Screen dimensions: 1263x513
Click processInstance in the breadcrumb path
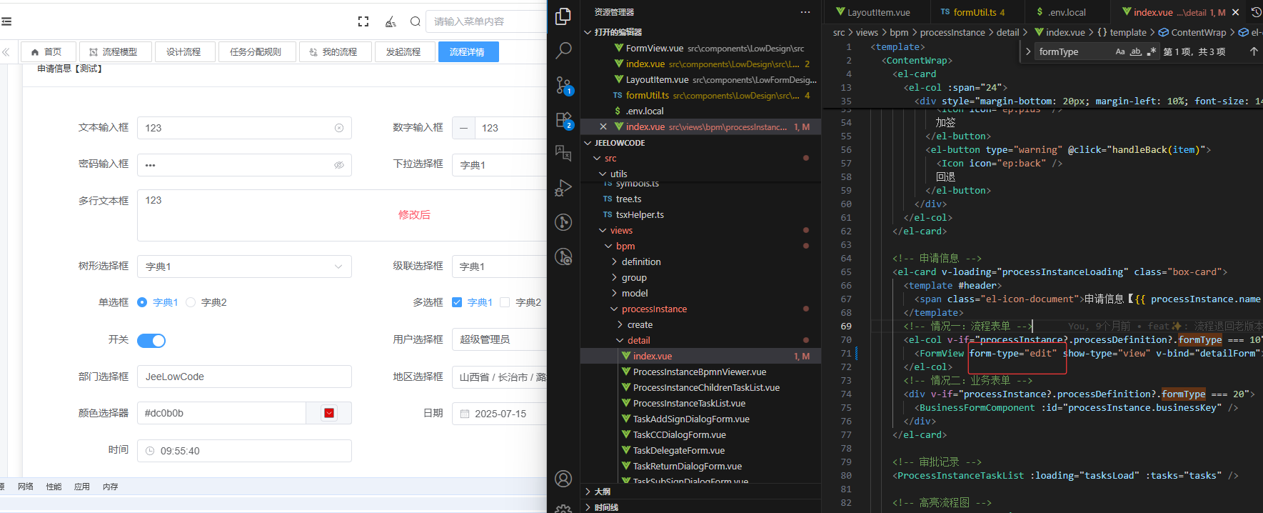(x=952, y=32)
